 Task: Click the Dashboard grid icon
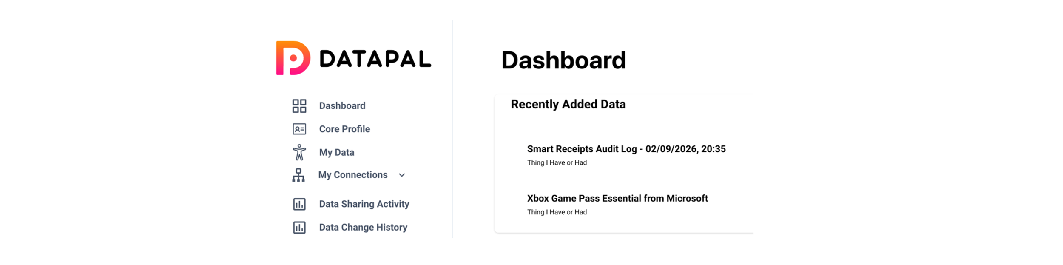[299, 106]
